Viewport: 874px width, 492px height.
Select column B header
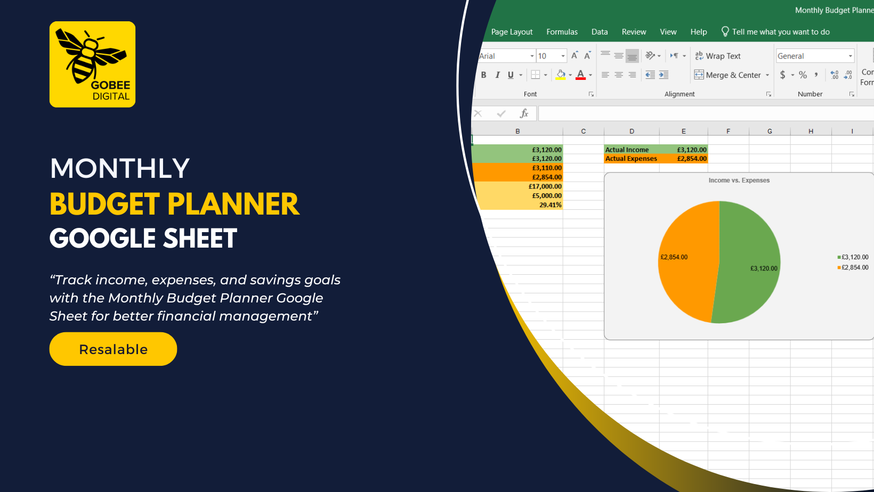pos(517,131)
